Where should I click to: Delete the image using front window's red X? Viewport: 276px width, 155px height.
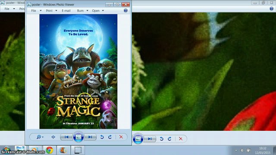coord(121,137)
